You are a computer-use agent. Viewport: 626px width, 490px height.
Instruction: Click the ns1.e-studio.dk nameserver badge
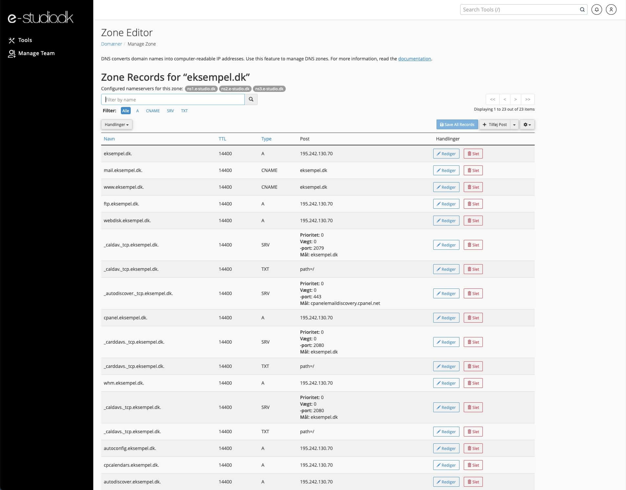tap(201, 89)
